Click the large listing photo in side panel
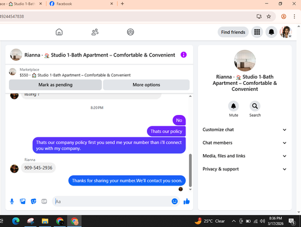Image resolution: width=301 pixels, height=227 pixels. tap(244, 61)
